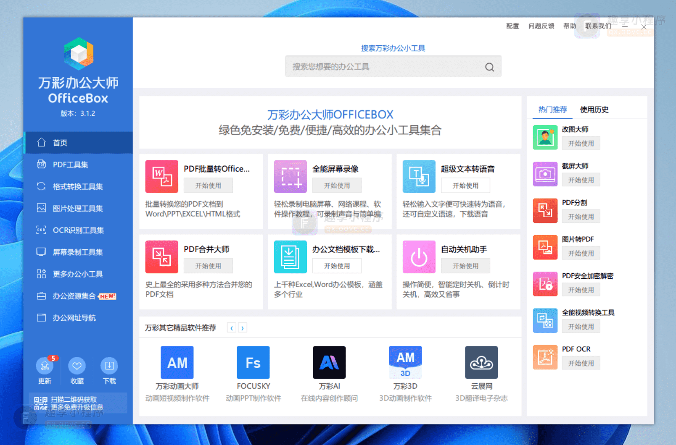This screenshot has height=445, width=676.
Task: Click the QR code scan banner
Action: (x=78, y=403)
